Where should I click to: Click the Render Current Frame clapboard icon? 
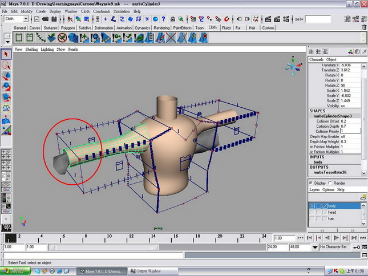(x=268, y=19)
